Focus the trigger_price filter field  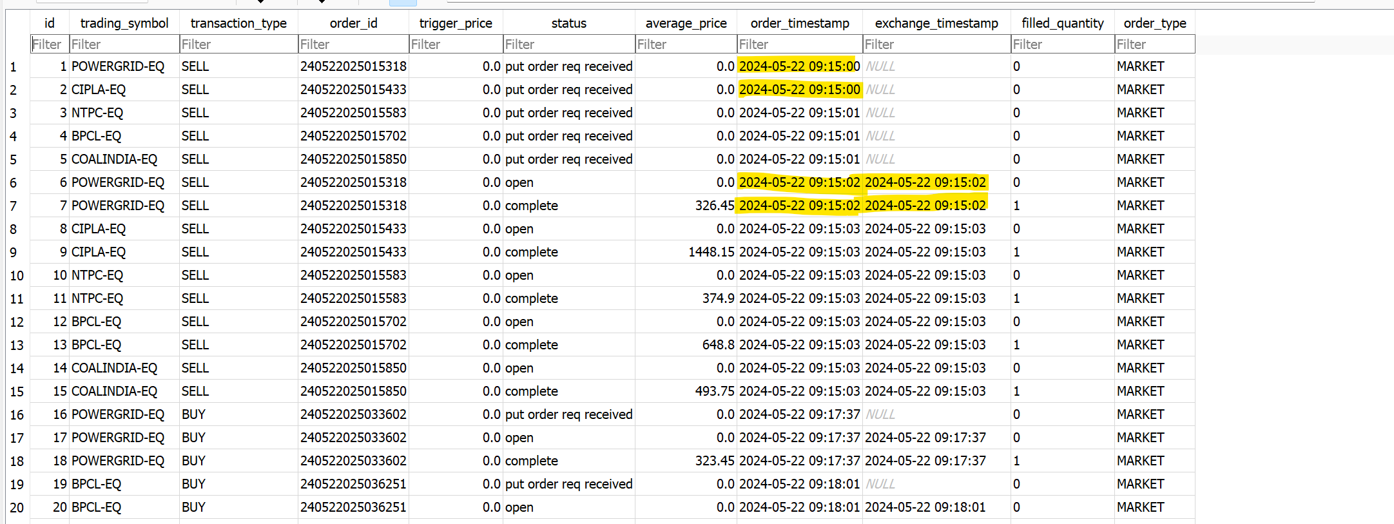[456, 44]
